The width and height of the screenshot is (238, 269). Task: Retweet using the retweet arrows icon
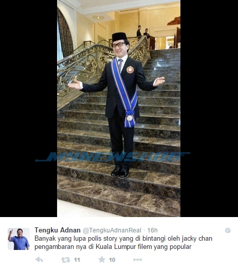(x=66, y=260)
